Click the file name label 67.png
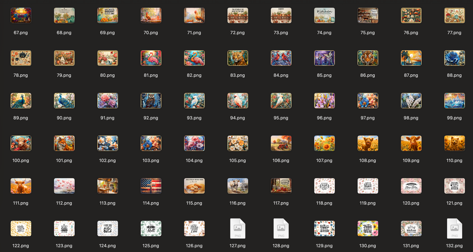The height and width of the screenshot is (252, 473). pos(21,33)
